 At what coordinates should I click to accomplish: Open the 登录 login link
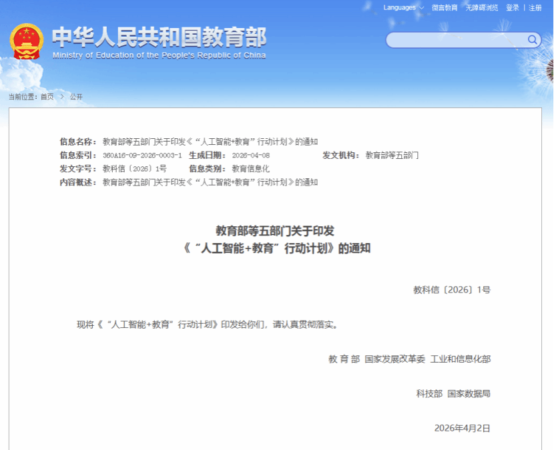click(x=512, y=8)
